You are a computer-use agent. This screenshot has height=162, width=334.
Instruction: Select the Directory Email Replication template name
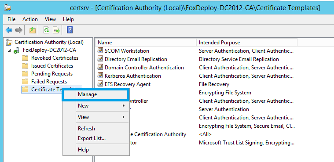point(136,59)
